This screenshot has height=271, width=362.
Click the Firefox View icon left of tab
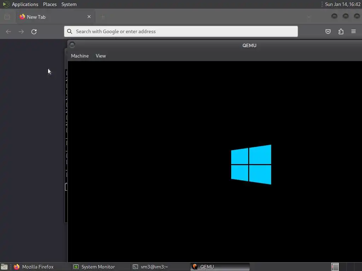coord(7,17)
